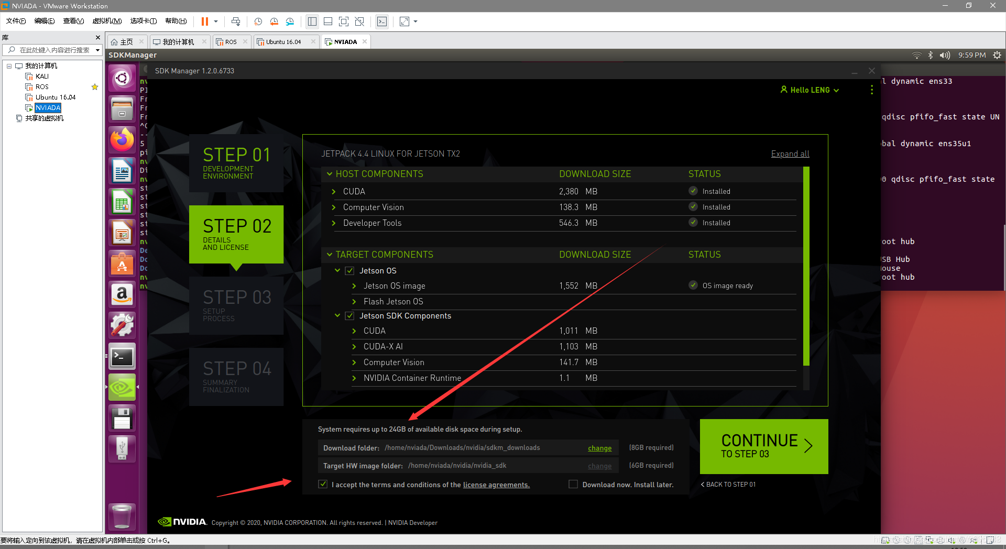This screenshot has width=1006, height=549.
Task: Select the KALI virtual machine in library
Action: [42, 76]
